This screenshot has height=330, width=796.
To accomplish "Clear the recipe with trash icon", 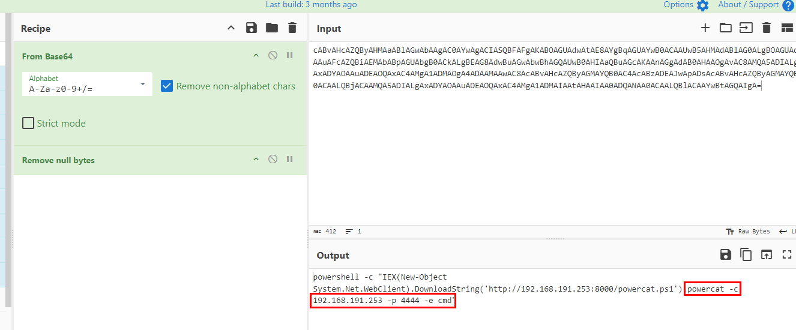I will coord(292,28).
